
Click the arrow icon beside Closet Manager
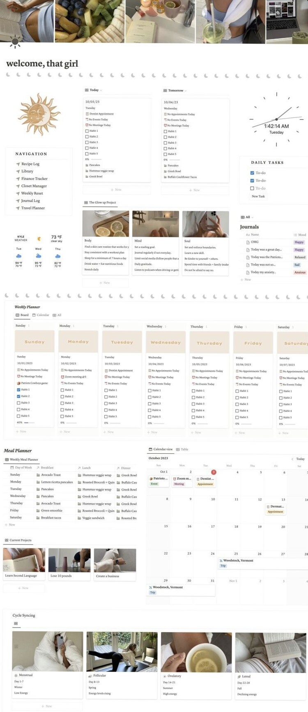click(18, 186)
